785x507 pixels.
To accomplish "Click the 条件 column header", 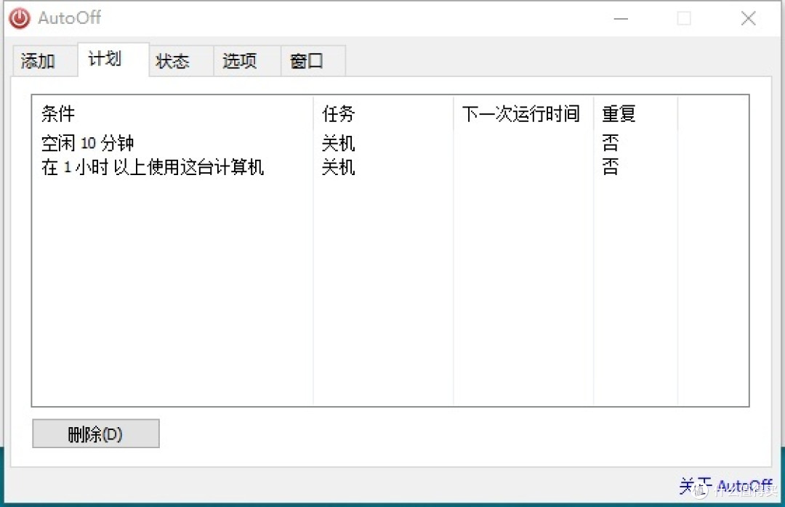I will click(x=57, y=113).
